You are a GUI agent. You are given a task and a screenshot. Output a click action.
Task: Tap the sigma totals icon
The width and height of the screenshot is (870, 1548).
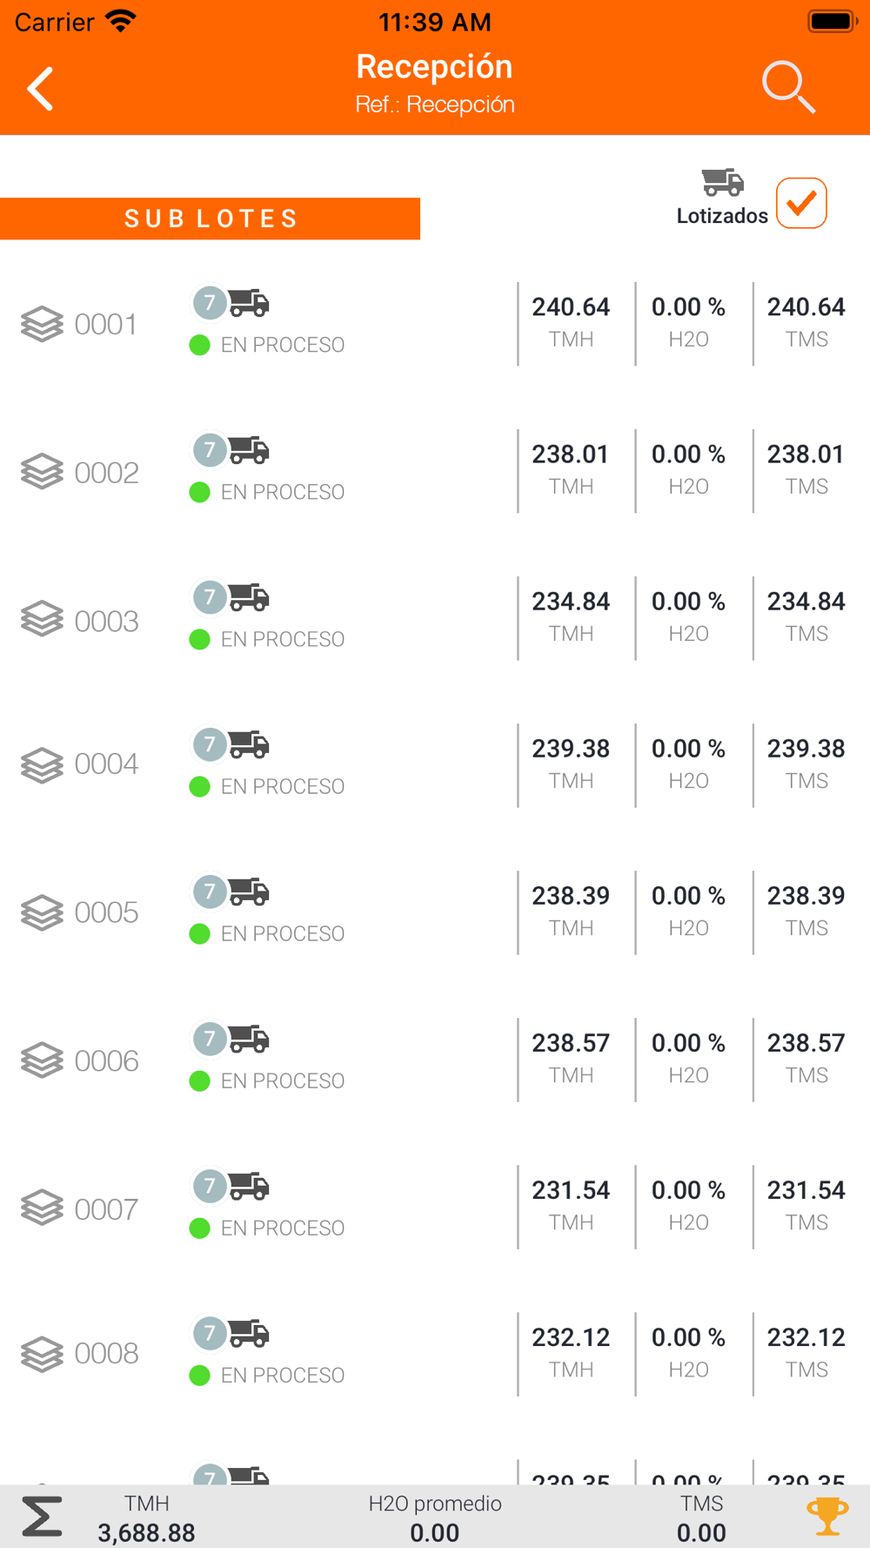coord(42,1517)
